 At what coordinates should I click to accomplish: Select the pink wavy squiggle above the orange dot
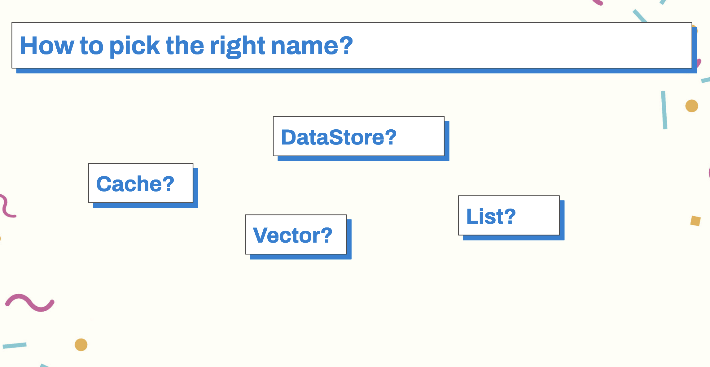(30, 303)
